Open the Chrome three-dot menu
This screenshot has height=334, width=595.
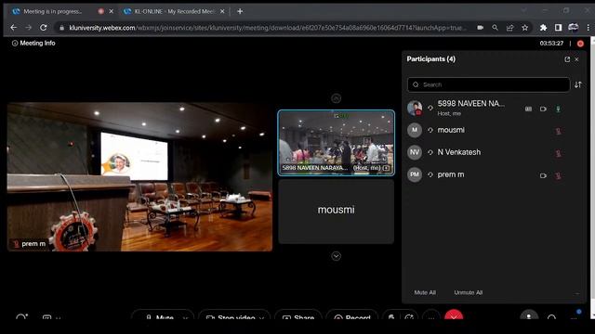click(x=588, y=28)
